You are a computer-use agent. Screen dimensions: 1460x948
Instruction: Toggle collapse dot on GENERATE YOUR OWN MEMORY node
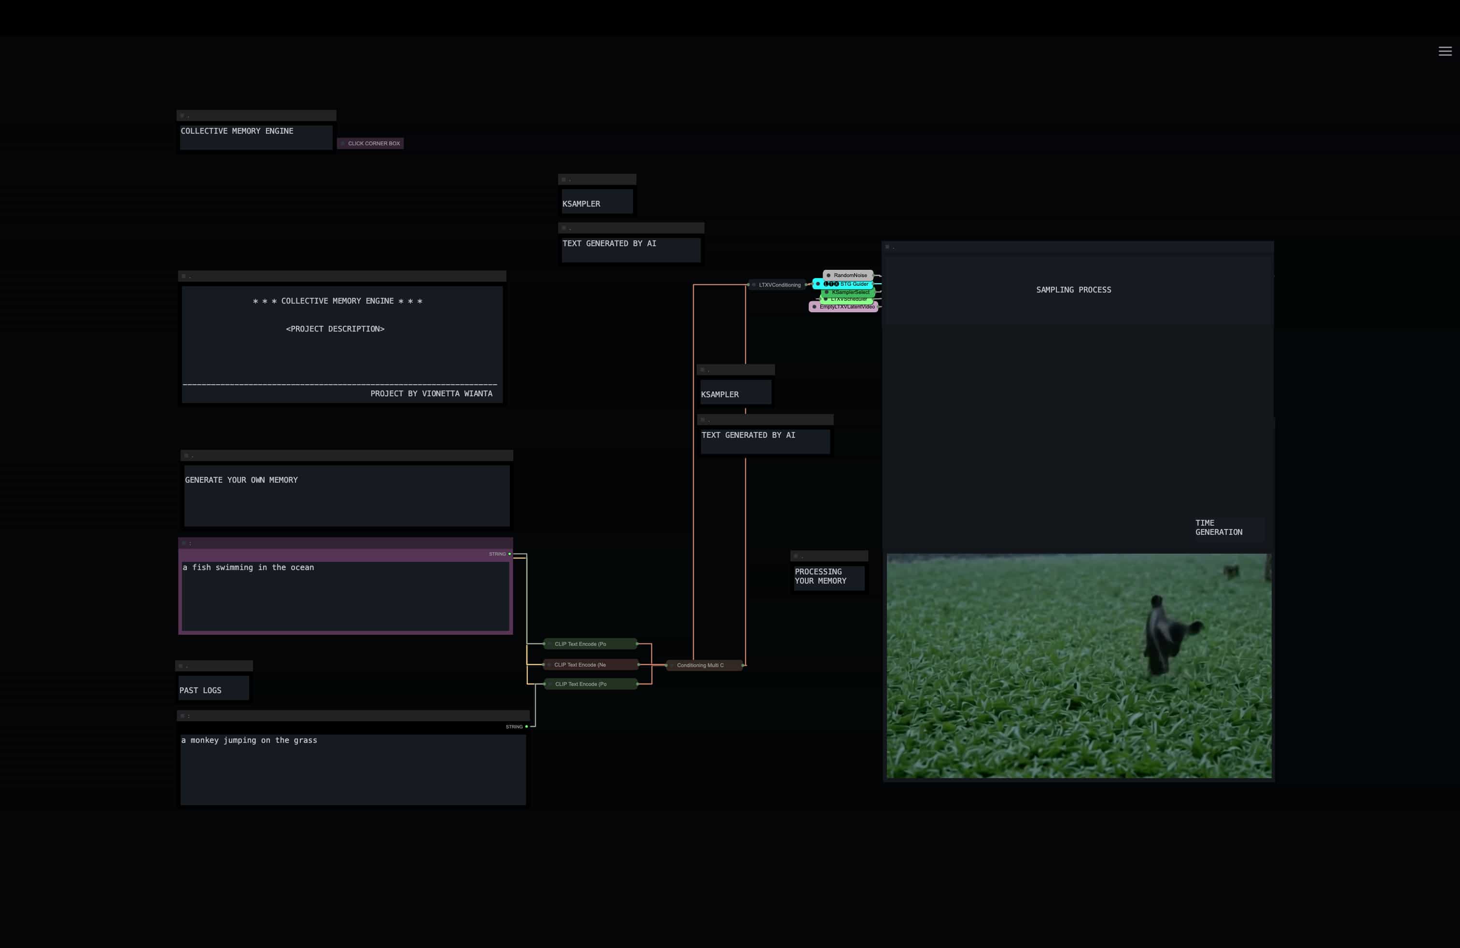(x=186, y=456)
